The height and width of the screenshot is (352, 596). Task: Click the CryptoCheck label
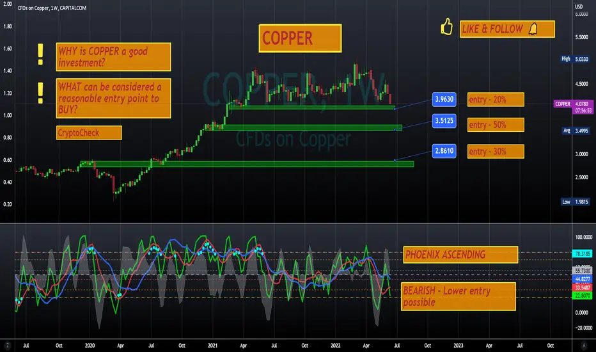(89, 133)
